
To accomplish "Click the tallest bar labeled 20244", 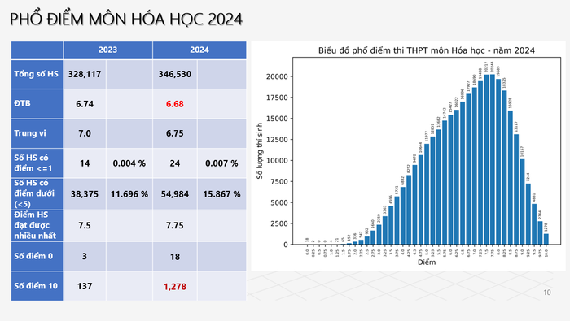I will pos(492,159).
